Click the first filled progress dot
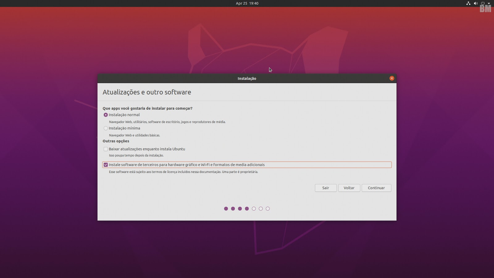The image size is (494, 278). click(226, 209)
